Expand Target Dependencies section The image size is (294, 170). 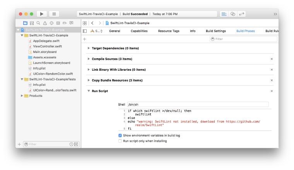[x=89, y=48]
